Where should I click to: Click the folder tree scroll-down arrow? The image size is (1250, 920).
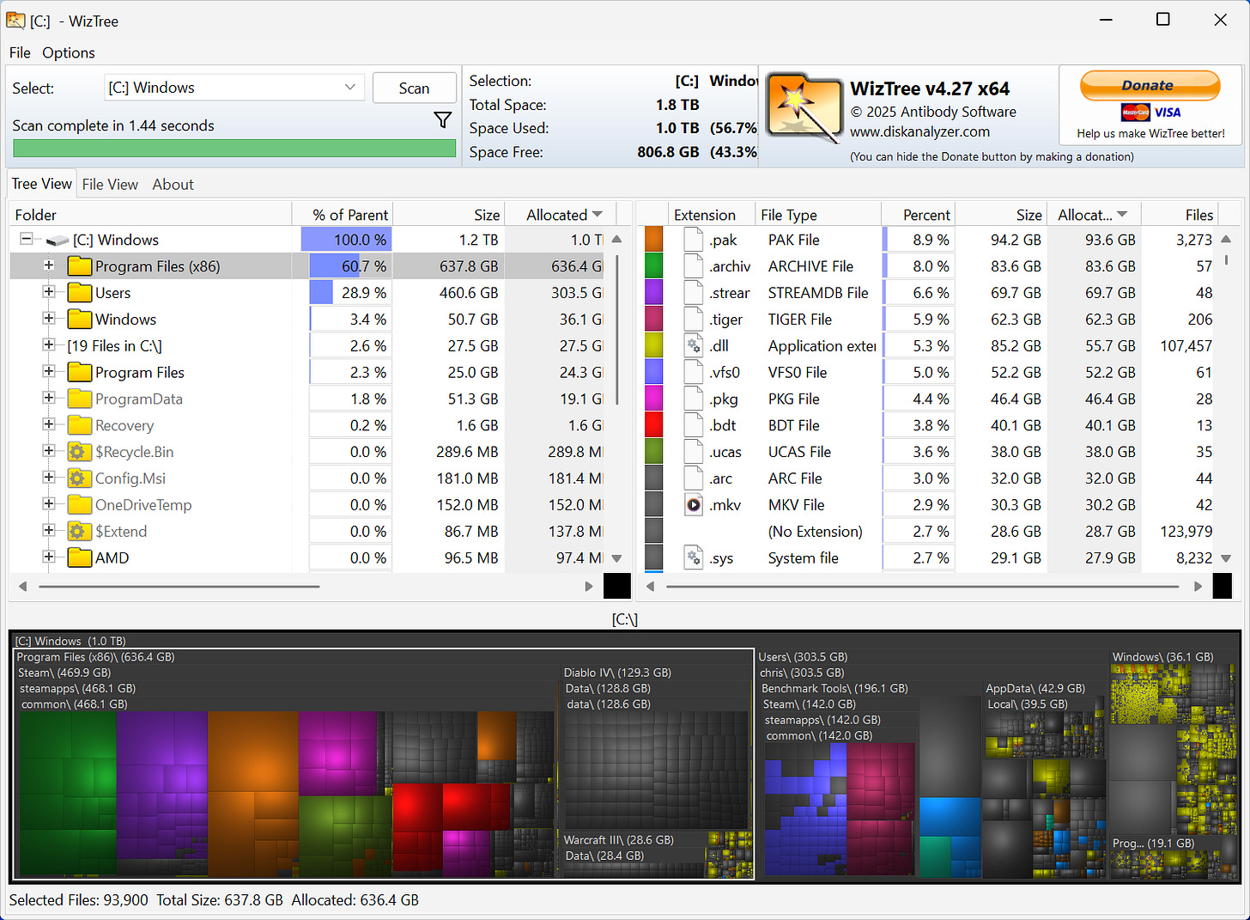[616, 558]
